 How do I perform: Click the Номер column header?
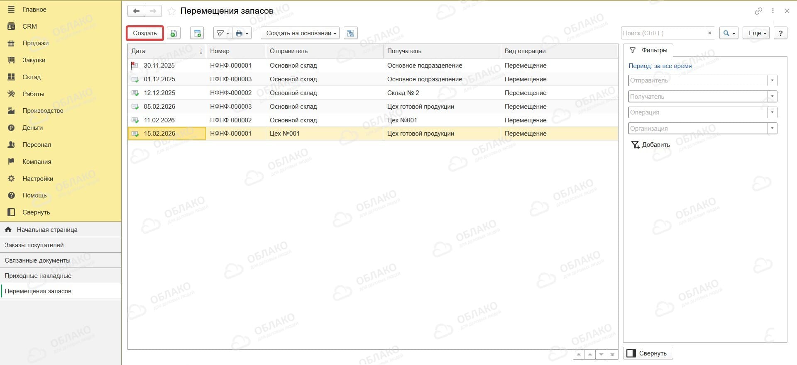click(236, 51)
